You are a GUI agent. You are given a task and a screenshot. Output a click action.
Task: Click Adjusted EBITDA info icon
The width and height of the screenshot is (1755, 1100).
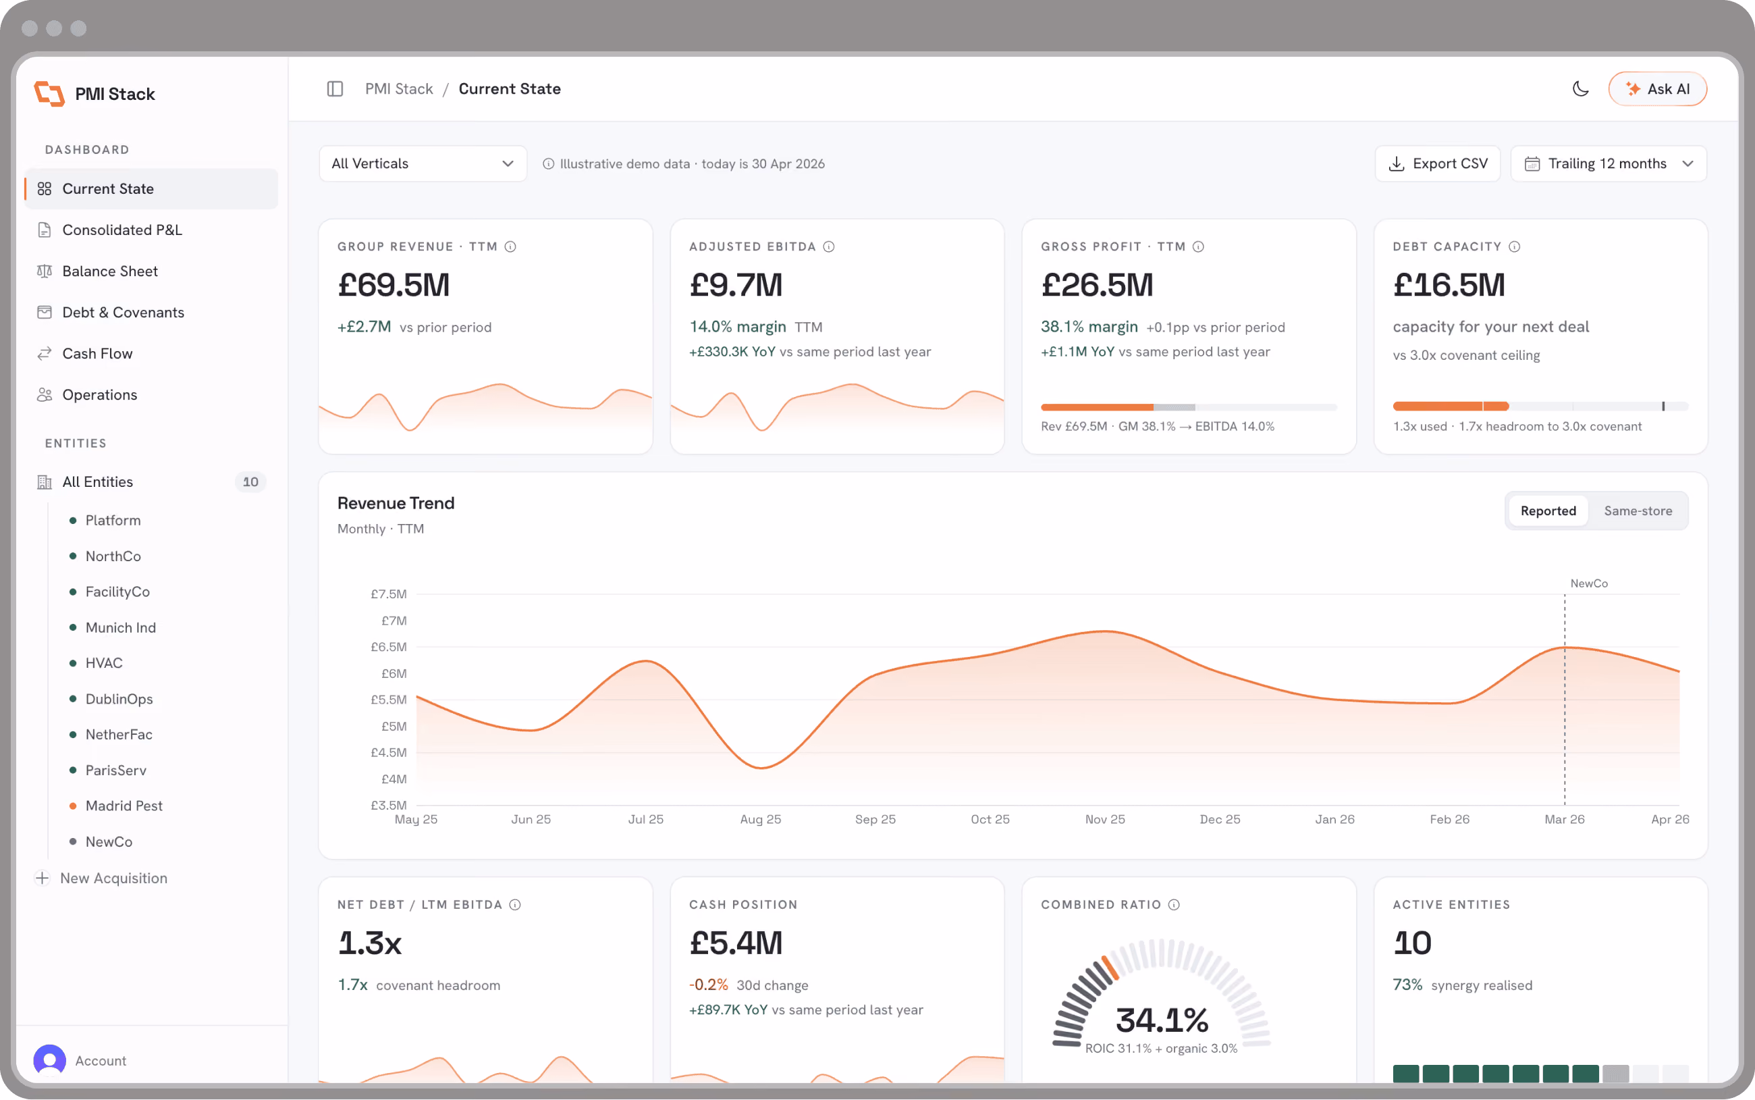(829, 246)
